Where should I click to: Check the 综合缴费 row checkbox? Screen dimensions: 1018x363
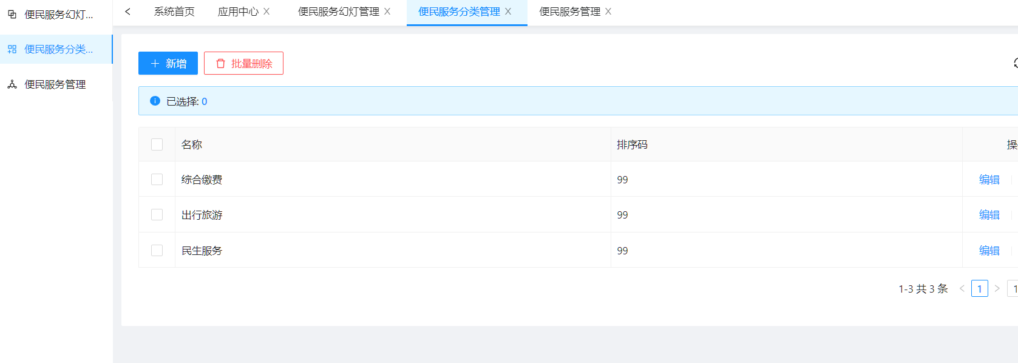pos(157,180)
